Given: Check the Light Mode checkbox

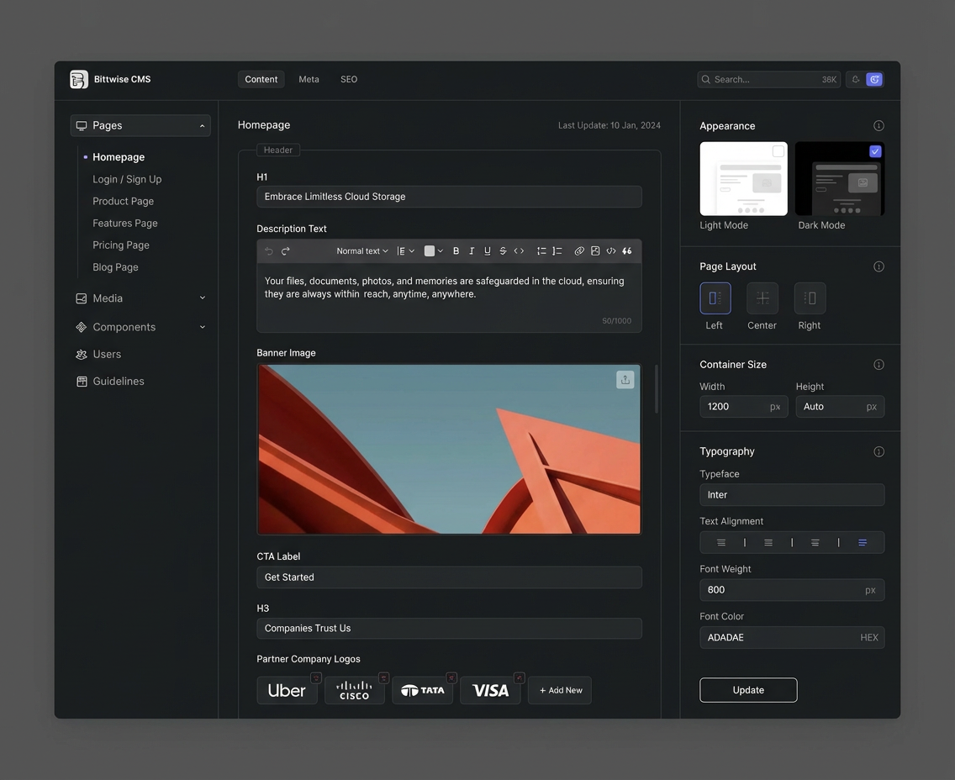Looking at the screenshot, I should (778, 151).
